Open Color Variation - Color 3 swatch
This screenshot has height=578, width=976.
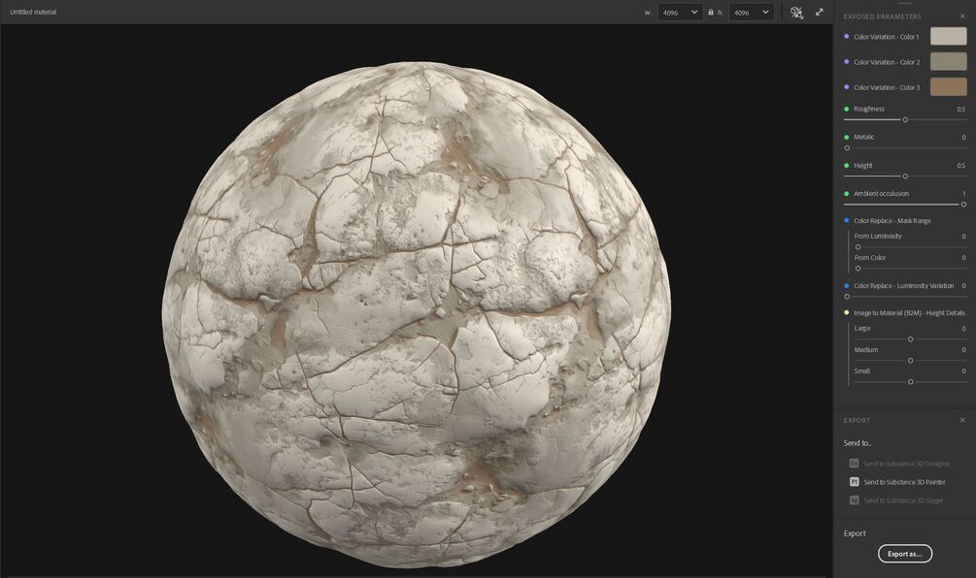(948, 87)
